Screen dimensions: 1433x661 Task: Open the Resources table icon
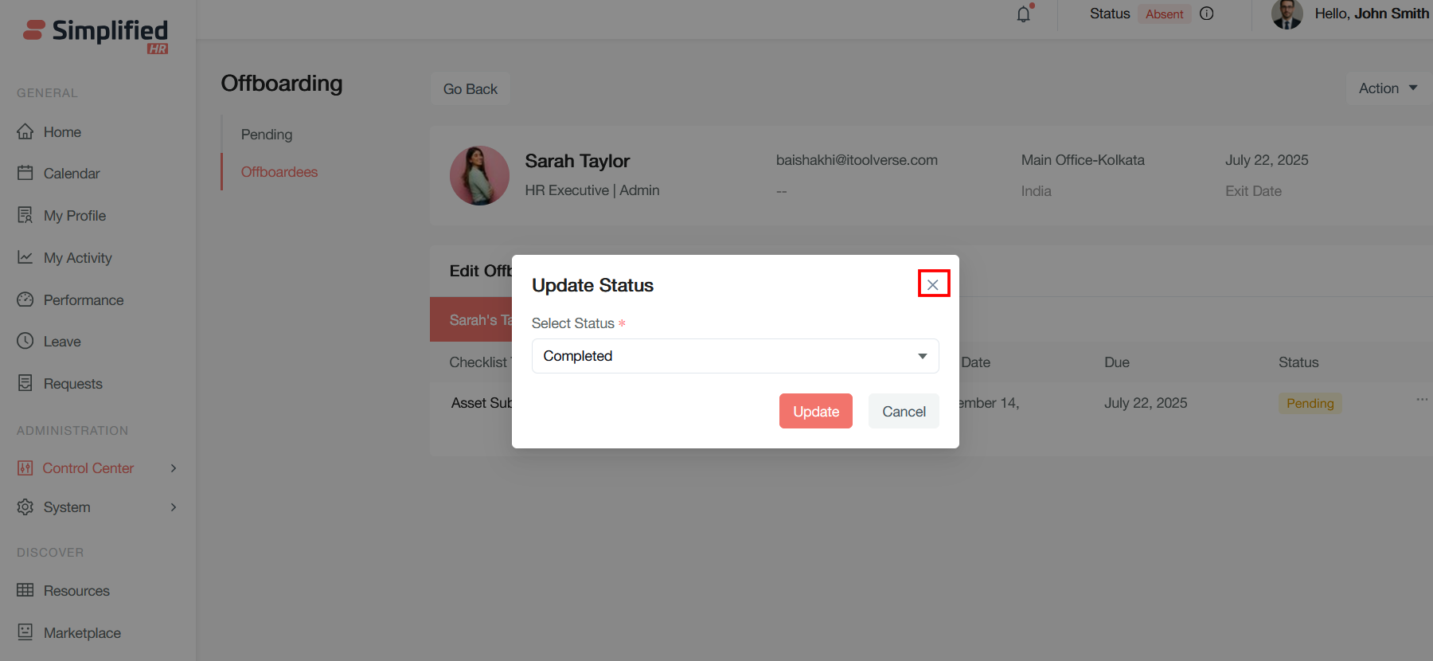[25, 590]
